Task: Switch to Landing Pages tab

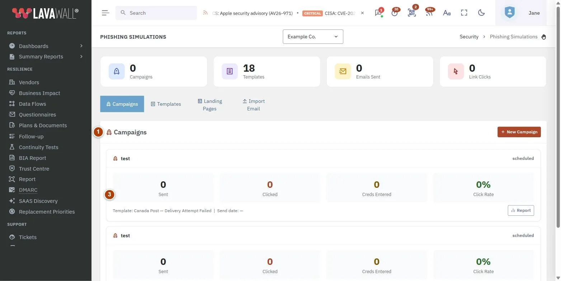Action: pos(210,105)
